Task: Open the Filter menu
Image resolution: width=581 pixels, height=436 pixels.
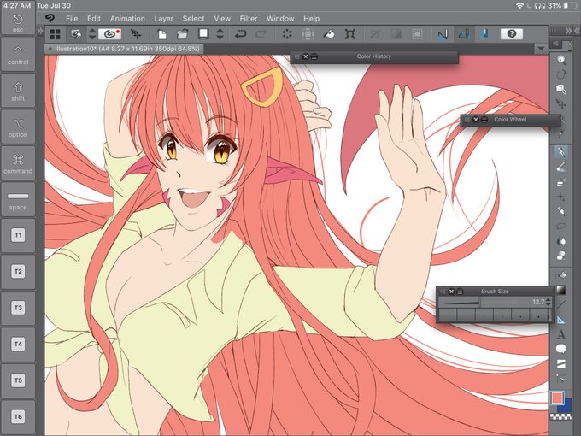Action: pos(249,19)
